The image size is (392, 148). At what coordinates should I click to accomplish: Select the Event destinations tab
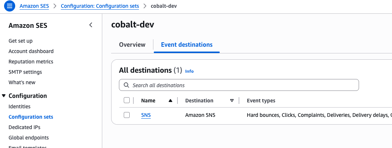coord(187,45)
